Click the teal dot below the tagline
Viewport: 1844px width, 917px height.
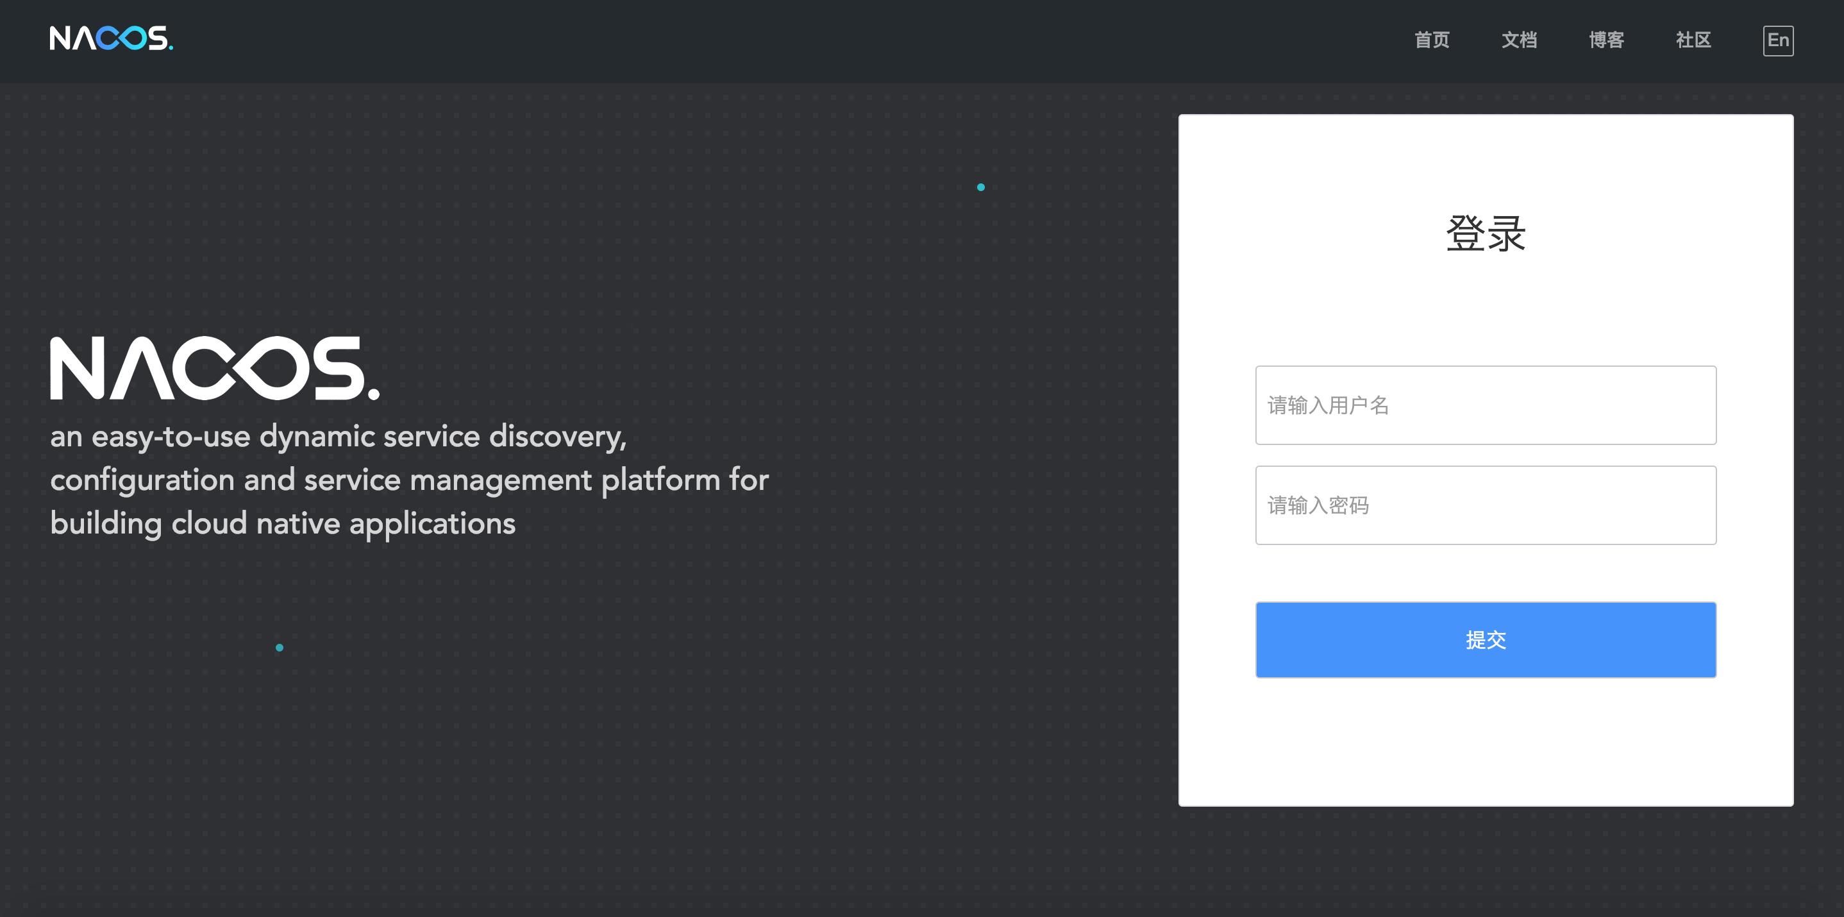(279, 646)
